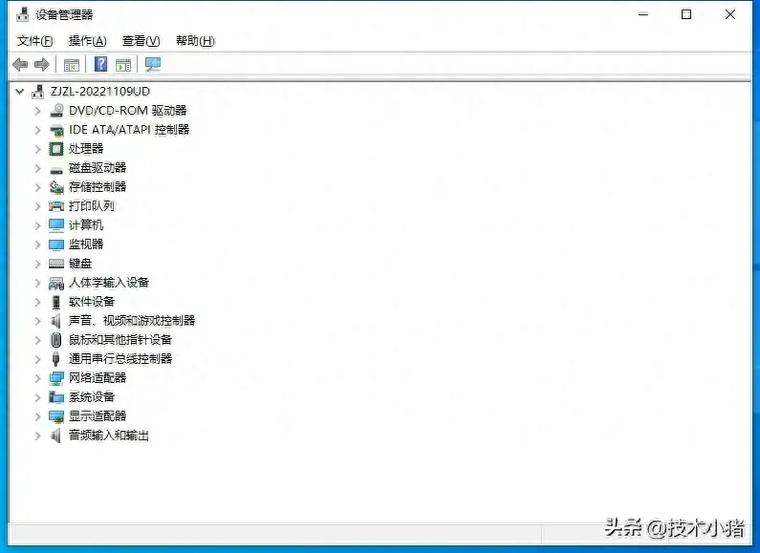
Task: Select the 声音、视频和游戏控制器 item
Action: pyautogui.click(x=131, y=321)
